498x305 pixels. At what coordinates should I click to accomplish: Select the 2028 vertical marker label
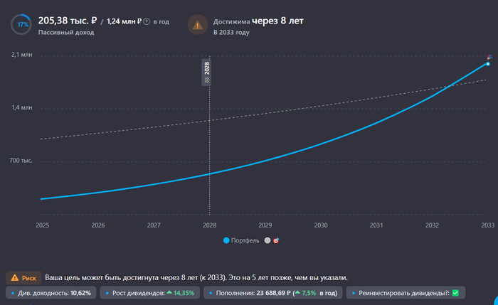[x=207, y=70]
